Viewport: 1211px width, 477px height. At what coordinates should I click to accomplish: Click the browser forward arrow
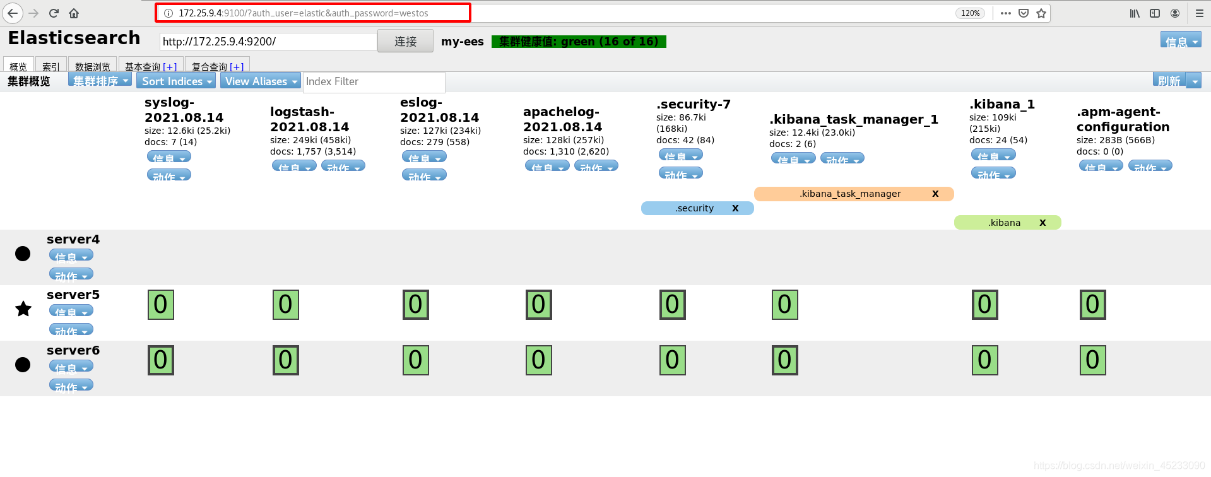(33, 13)
